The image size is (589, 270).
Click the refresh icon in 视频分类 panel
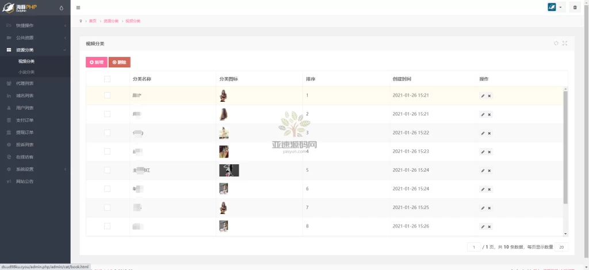pos(556,43)
